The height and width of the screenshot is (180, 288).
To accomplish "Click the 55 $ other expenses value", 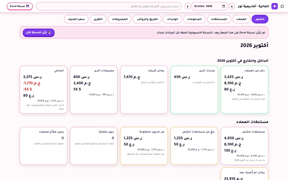I will [x=77, y=89].
